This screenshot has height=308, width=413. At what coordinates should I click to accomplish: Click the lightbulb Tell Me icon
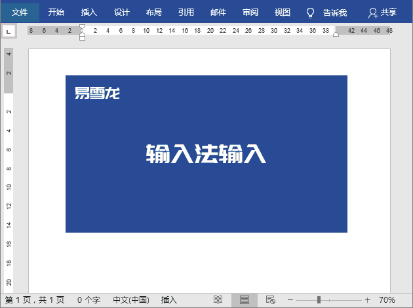310,12
